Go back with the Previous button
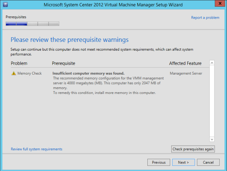Viewport: 227px width, 171px height. point(159,162)
